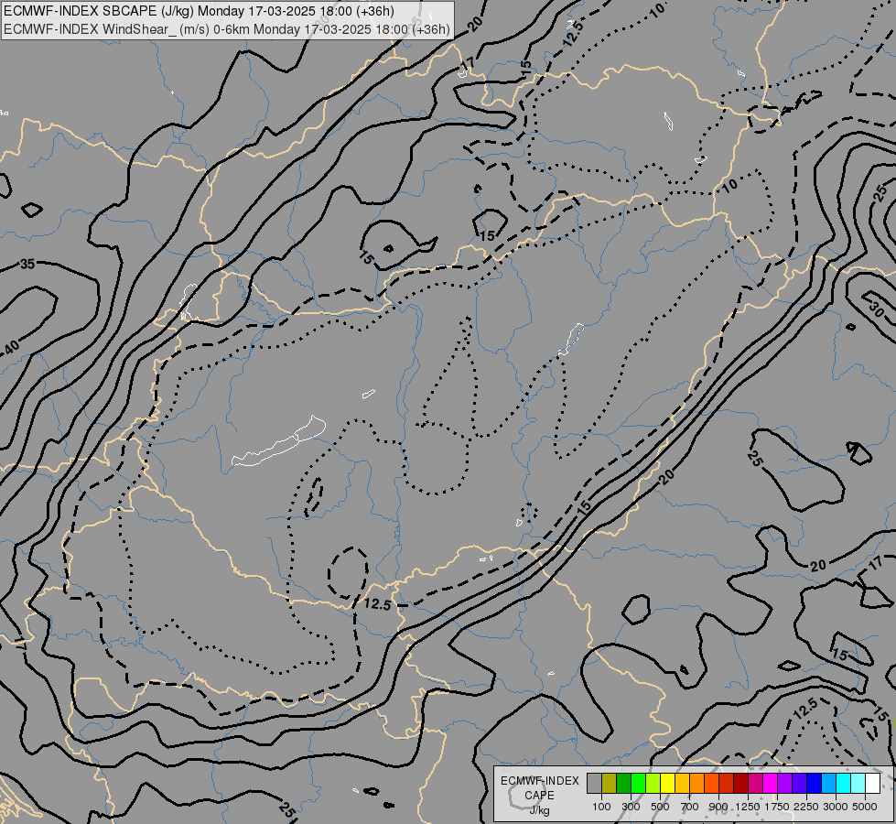Pick the bright magenta CAPE legend swatch

(x=771, y=783)
